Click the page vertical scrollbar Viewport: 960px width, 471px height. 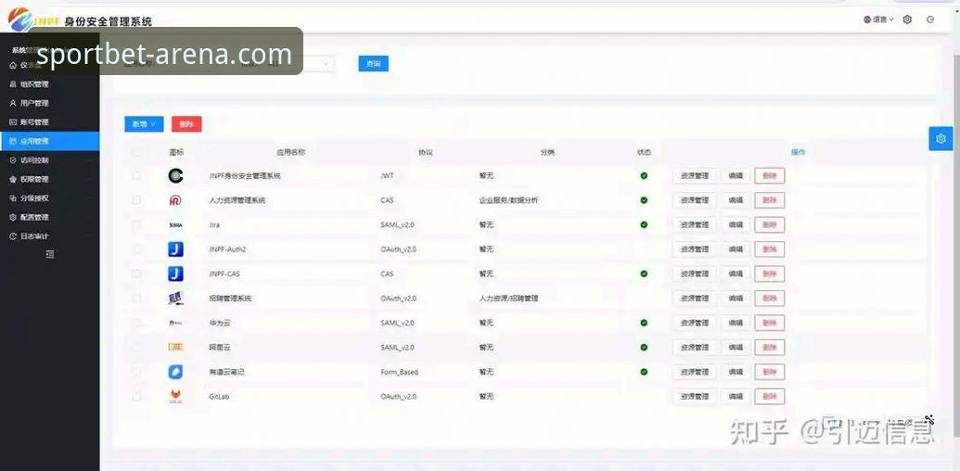click(x=957, y=245)
